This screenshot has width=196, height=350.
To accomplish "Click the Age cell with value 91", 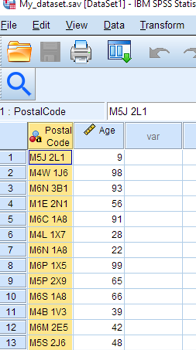I will click(x=99, y=219).
